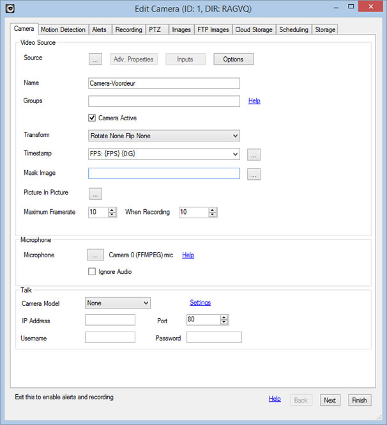This screenshot has width=387, height=425.
Task: Enable the Ignore Audio checkbox
Action: click(x=93, y=272)
